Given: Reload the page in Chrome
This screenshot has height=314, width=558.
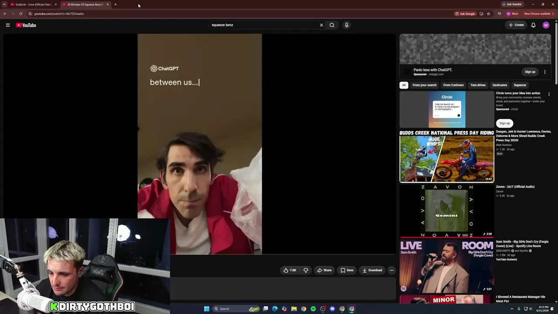Looking at the screenshot, I should 20,14.
